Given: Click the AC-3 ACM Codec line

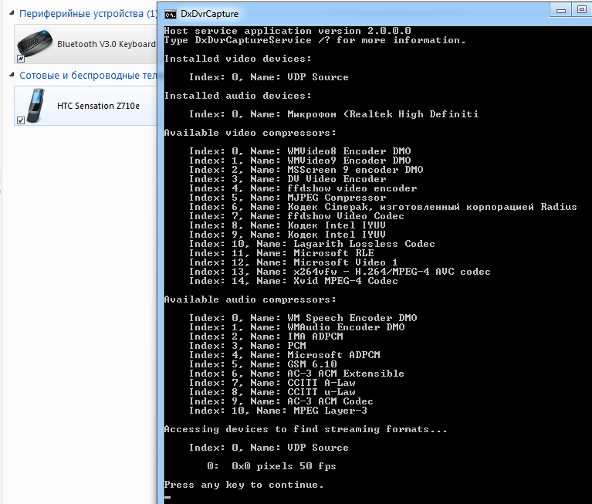Looking at the screenshot, I should [x=281, y=401].
